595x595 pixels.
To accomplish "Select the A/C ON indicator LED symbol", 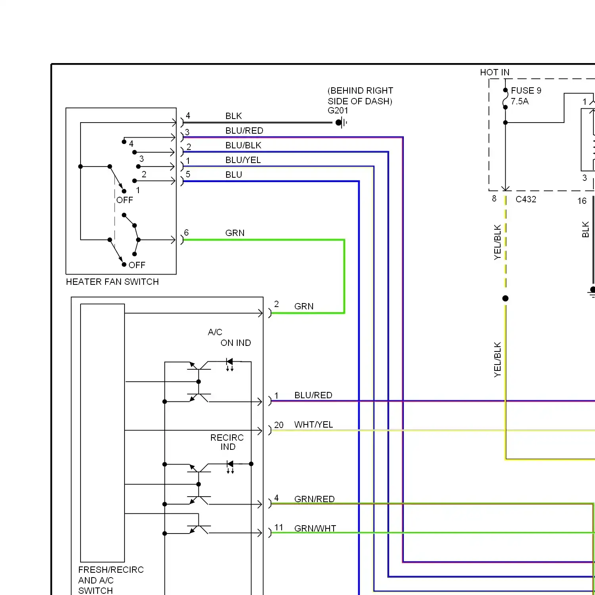I will pyautogui.click(x=230, y=364).
